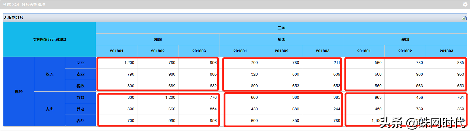Select cell 880 in the 农业 row

point(281,74)
